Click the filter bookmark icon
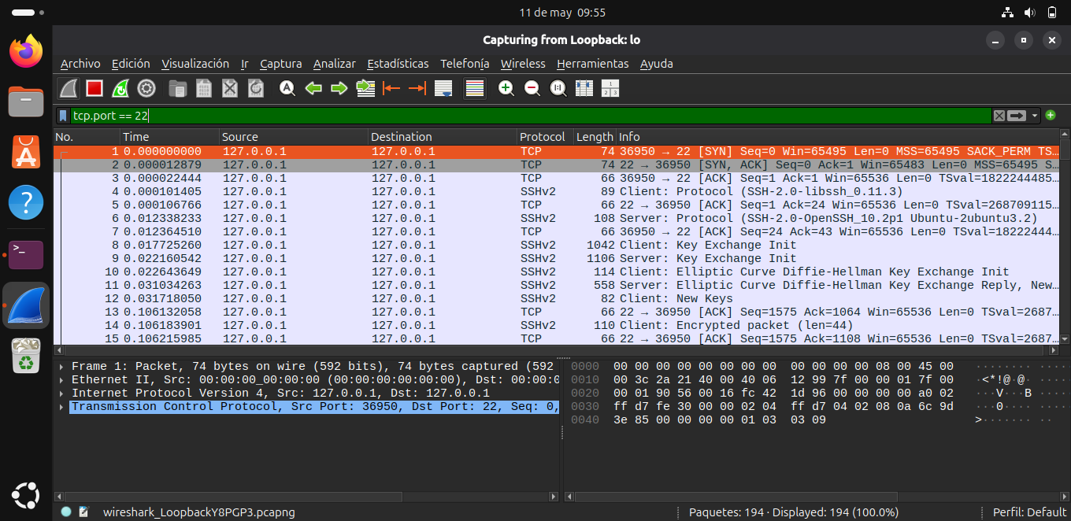This screenshot has height=521, width=1071. 63,116
